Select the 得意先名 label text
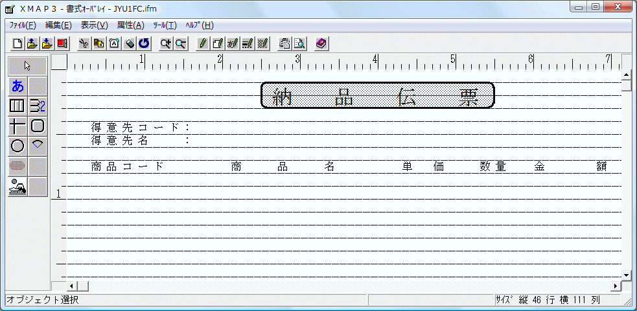Image resolution: width=637 pixels, height=311 pixels. [x=119, y=141]
